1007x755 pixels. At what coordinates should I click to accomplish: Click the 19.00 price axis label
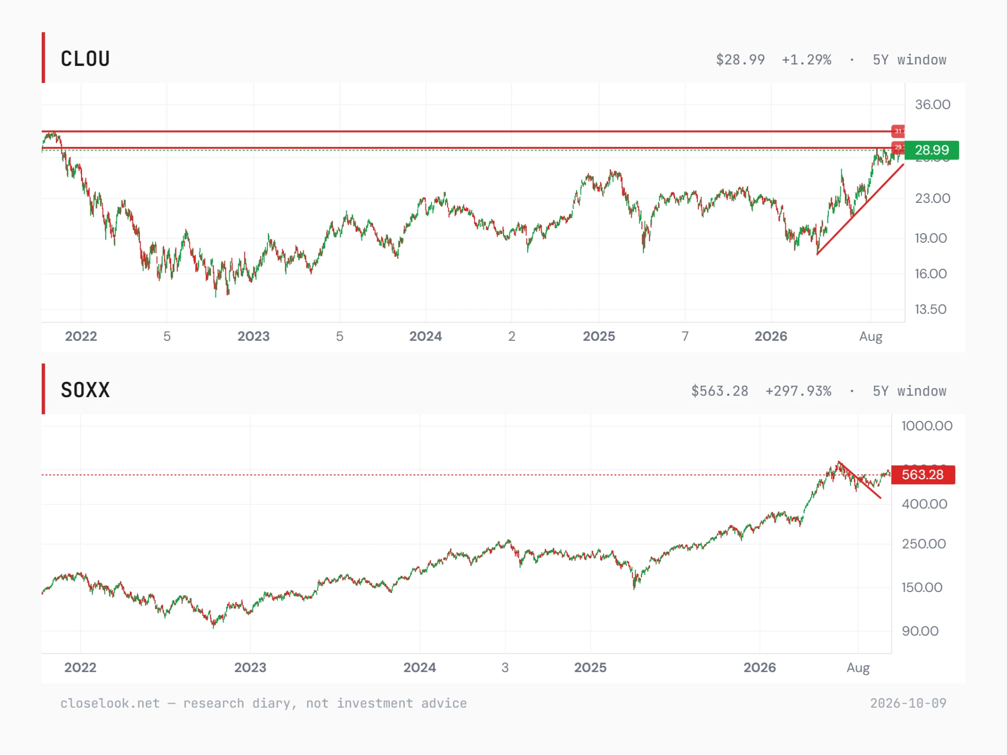pyautogui.click(x=930, y=238)
